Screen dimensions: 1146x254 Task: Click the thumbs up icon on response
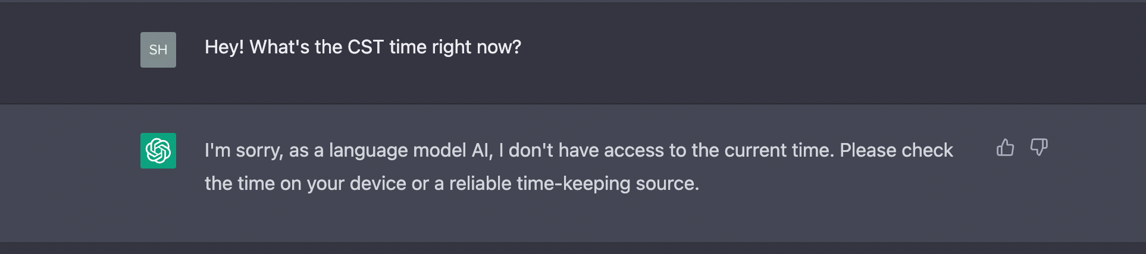pyautogui.click(x=1005, y=147)
